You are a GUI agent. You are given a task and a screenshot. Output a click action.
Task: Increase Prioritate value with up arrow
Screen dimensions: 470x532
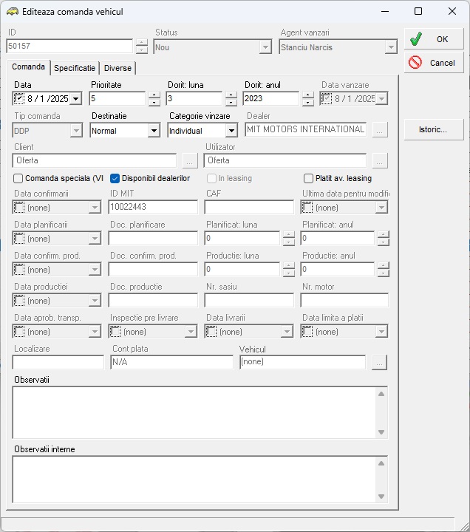(154, 95)
